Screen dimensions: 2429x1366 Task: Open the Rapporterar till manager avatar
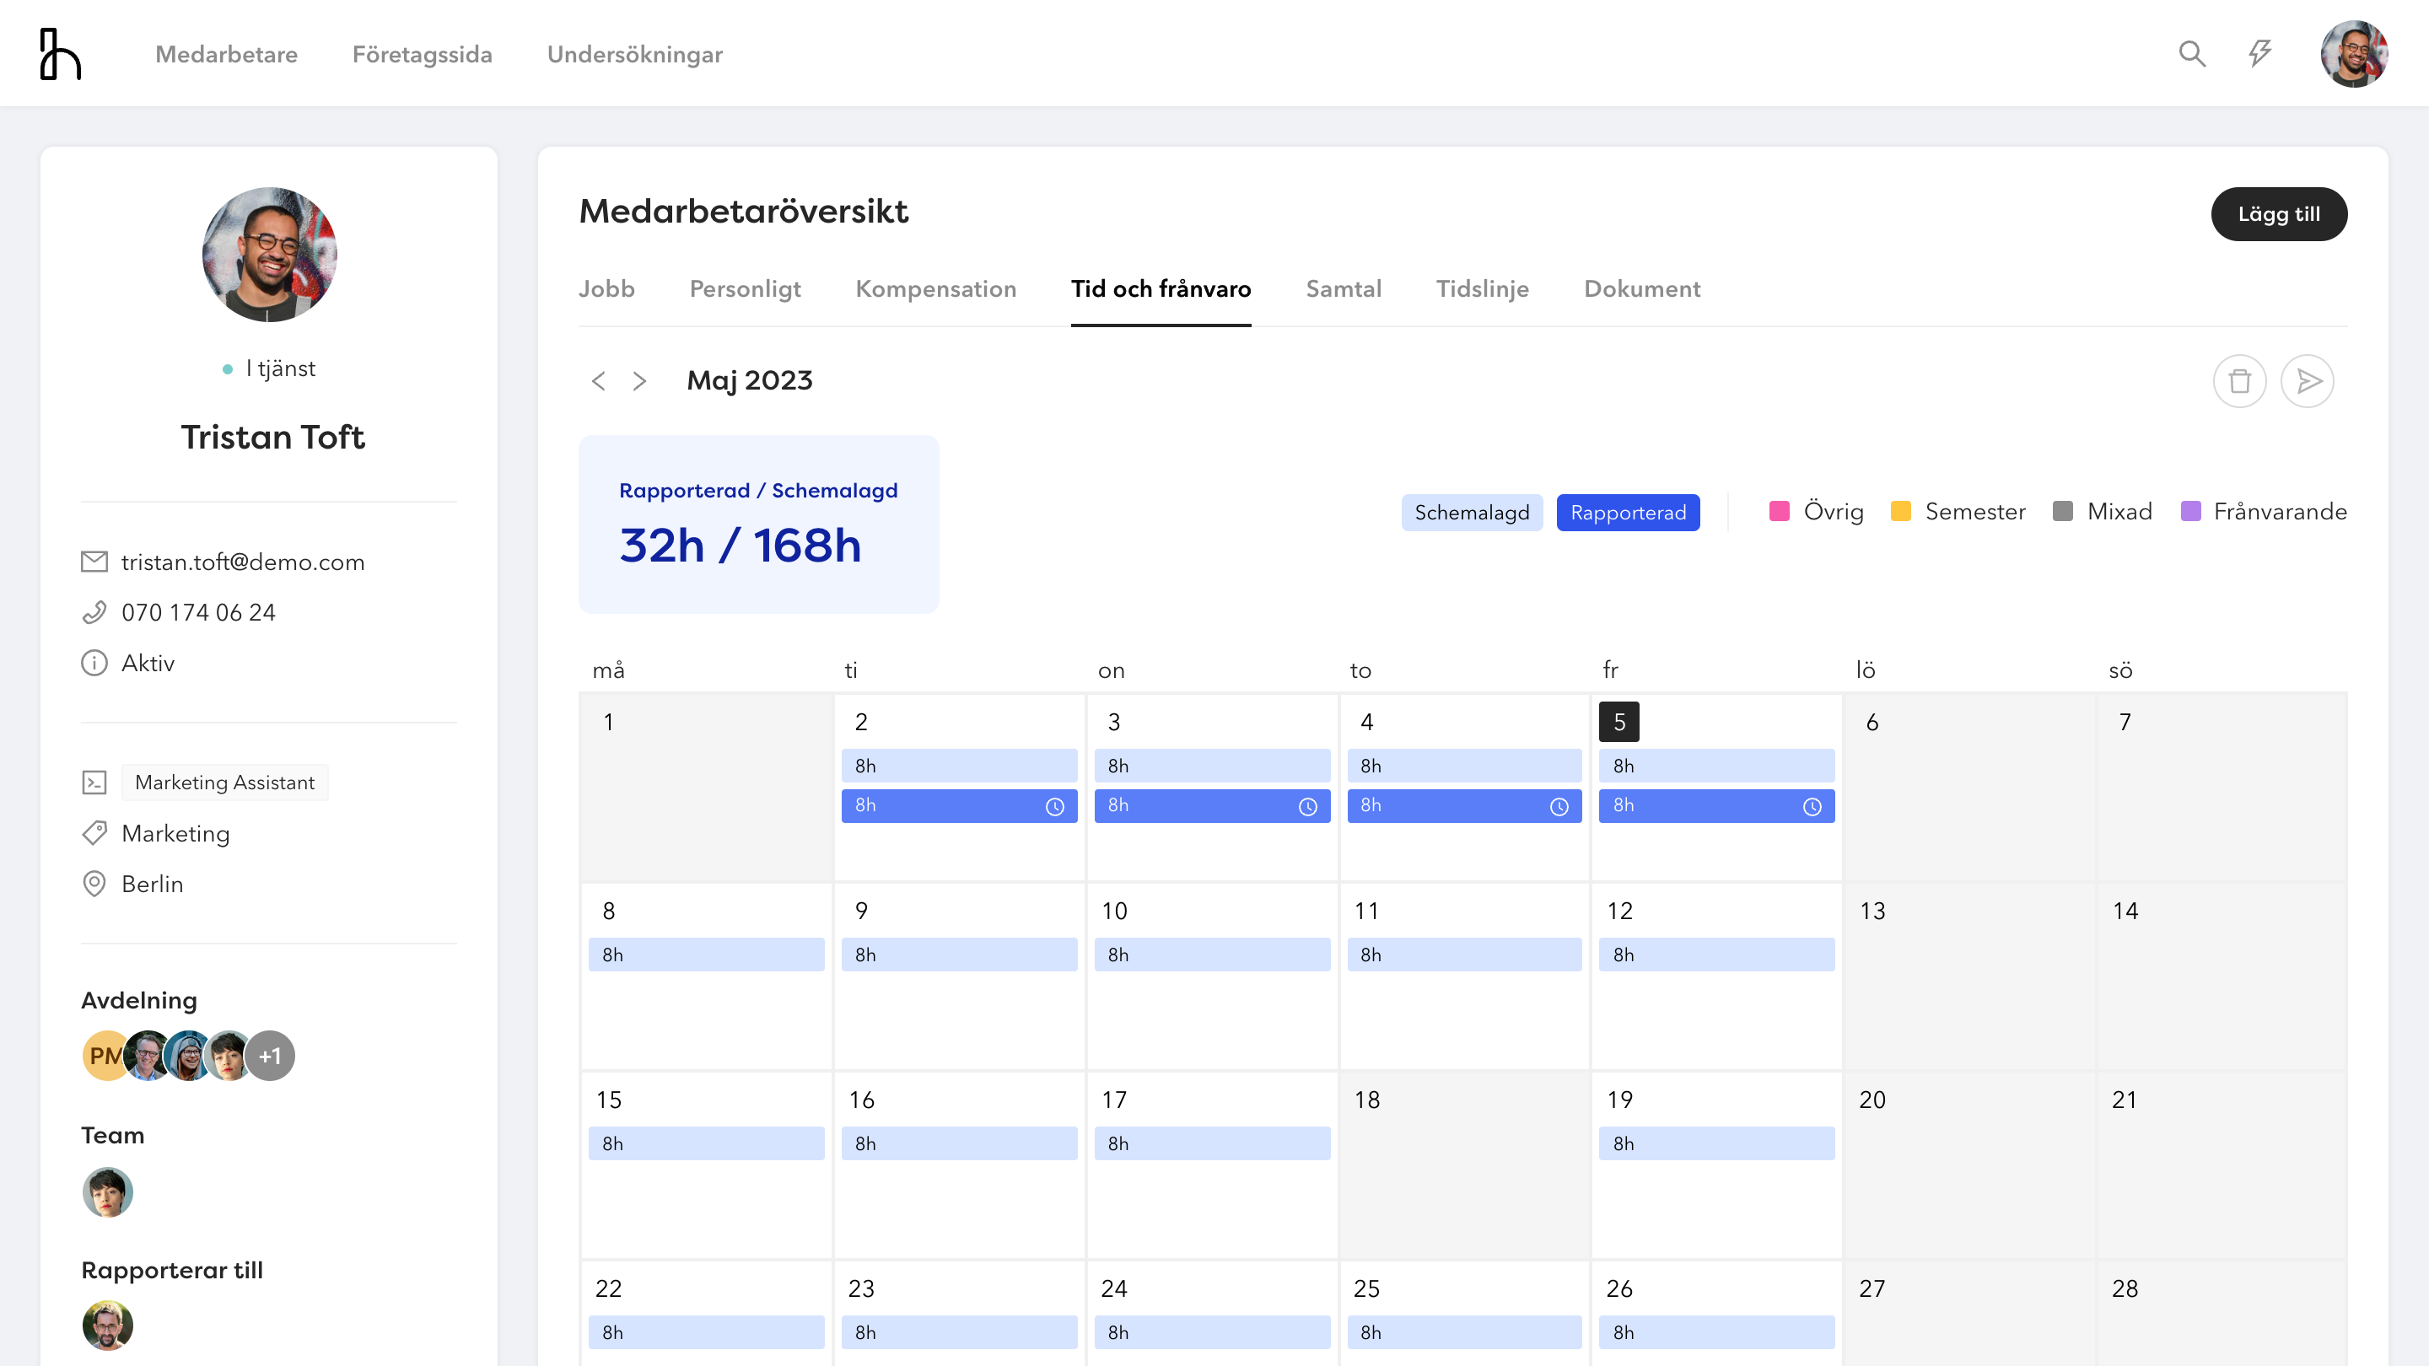point(107,1326)
